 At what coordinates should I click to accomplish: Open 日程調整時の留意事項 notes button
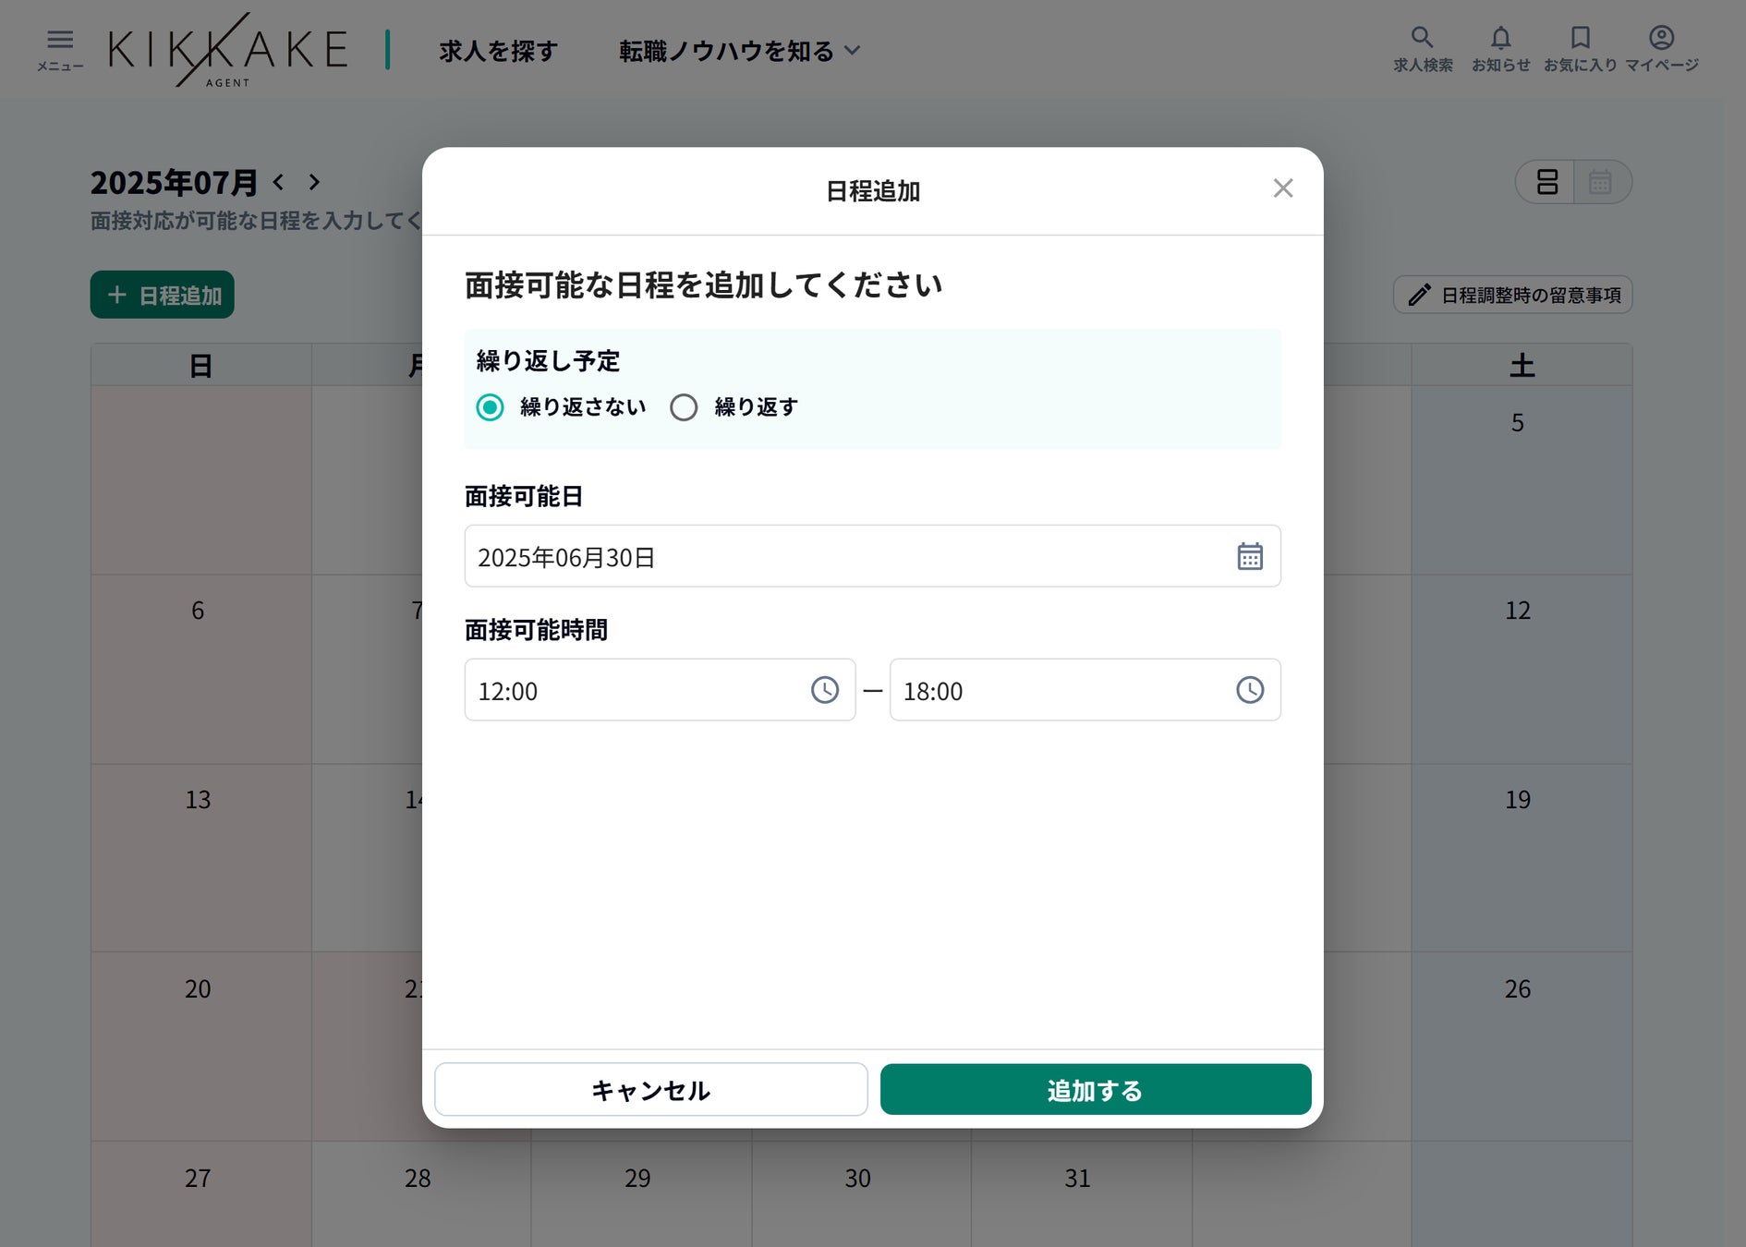(x=1512, y=296)
